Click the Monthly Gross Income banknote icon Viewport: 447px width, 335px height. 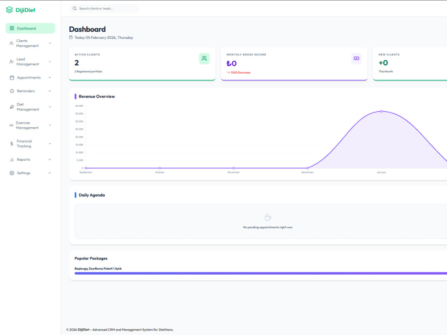coord(356,59)
